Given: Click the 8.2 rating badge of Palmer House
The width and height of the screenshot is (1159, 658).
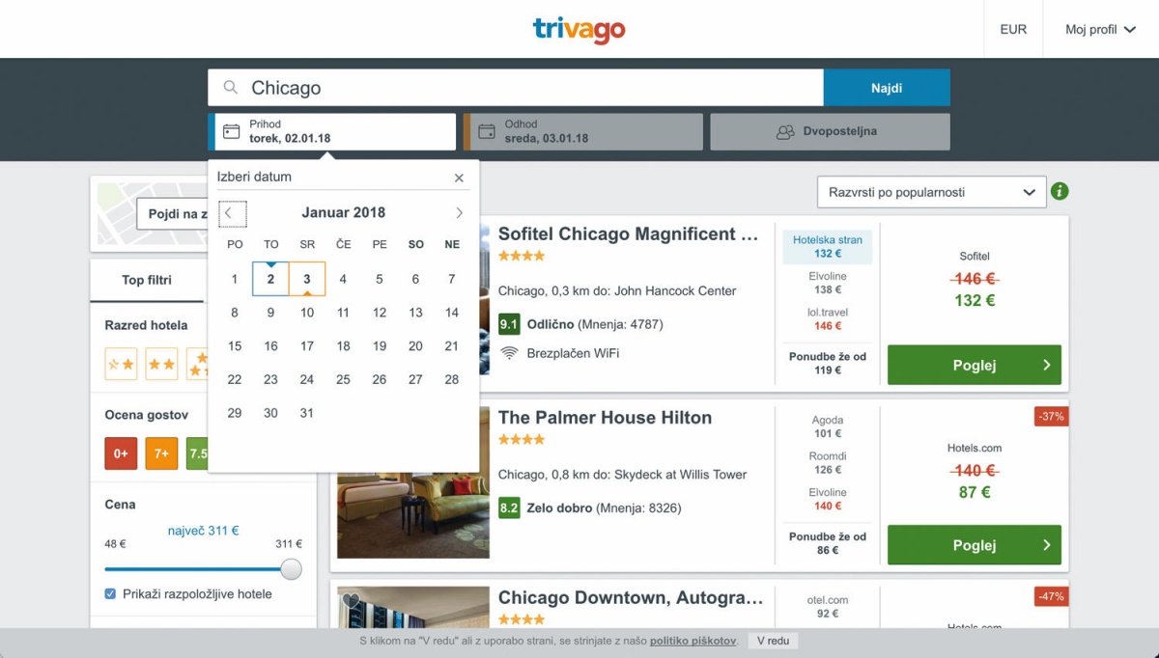Looking at the screenshot, I should coord(509,507).
